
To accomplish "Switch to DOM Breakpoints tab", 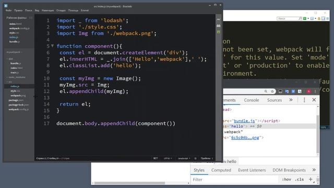I will (x=289, y=170).
